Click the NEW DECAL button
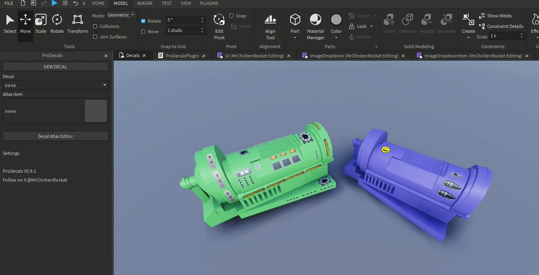The width and height of the screenshot is (539, 275). tap(56, 66)
